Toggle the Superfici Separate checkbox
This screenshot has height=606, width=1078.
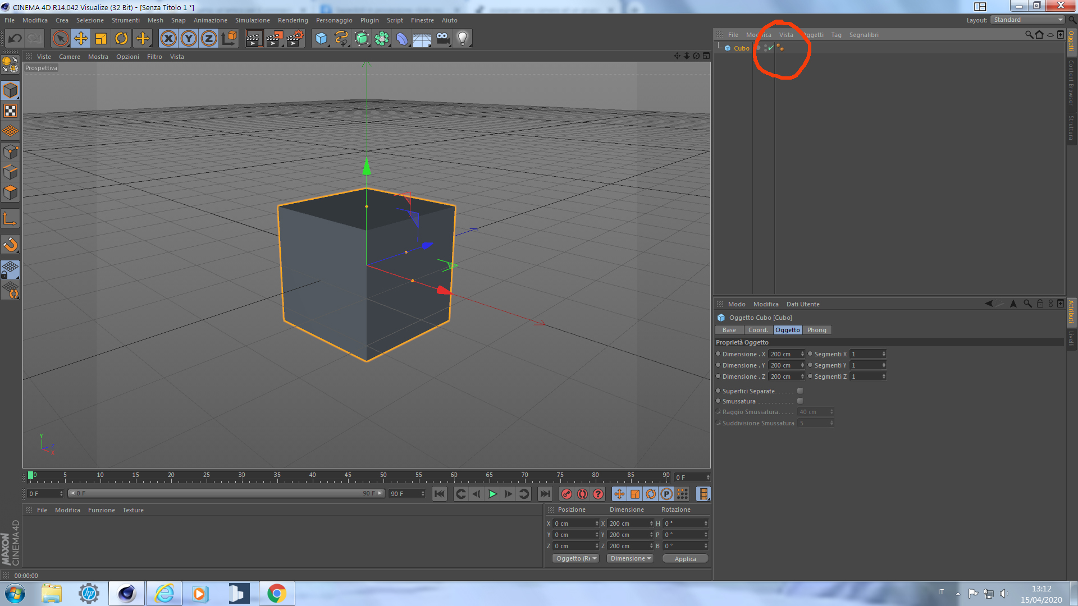[x=800, y=391]
